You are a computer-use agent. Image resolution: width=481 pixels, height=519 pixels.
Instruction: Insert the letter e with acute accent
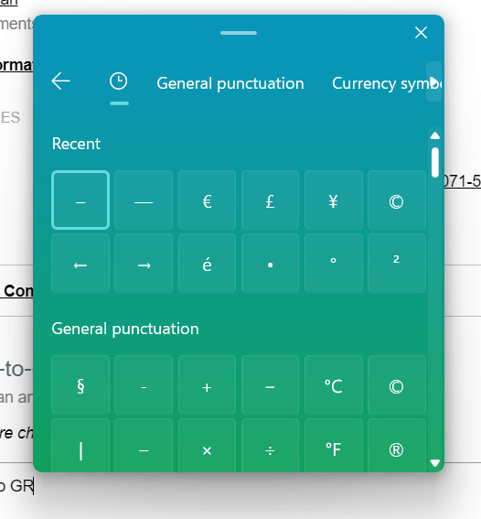click(207, 264)
